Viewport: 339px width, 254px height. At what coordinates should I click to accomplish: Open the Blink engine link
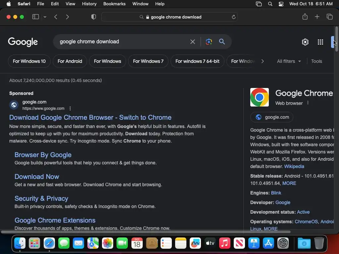tap(276, 193)
